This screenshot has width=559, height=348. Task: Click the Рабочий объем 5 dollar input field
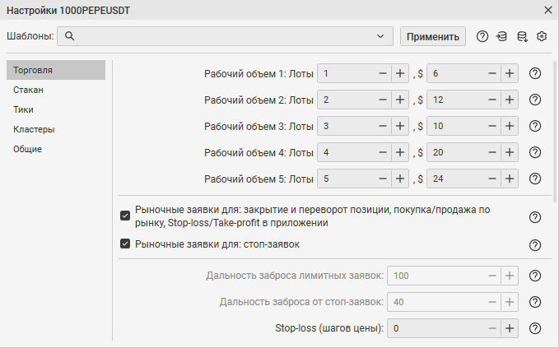click(455, 179)
